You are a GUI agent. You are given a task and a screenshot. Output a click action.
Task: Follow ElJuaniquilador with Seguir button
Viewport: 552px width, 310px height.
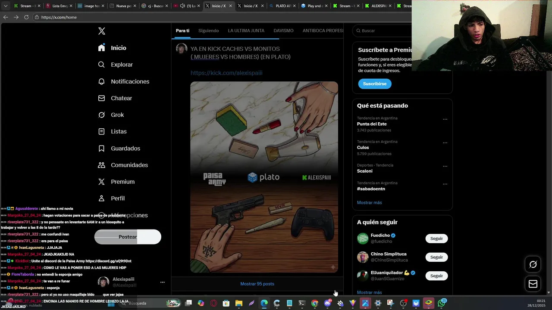point(436,276)
